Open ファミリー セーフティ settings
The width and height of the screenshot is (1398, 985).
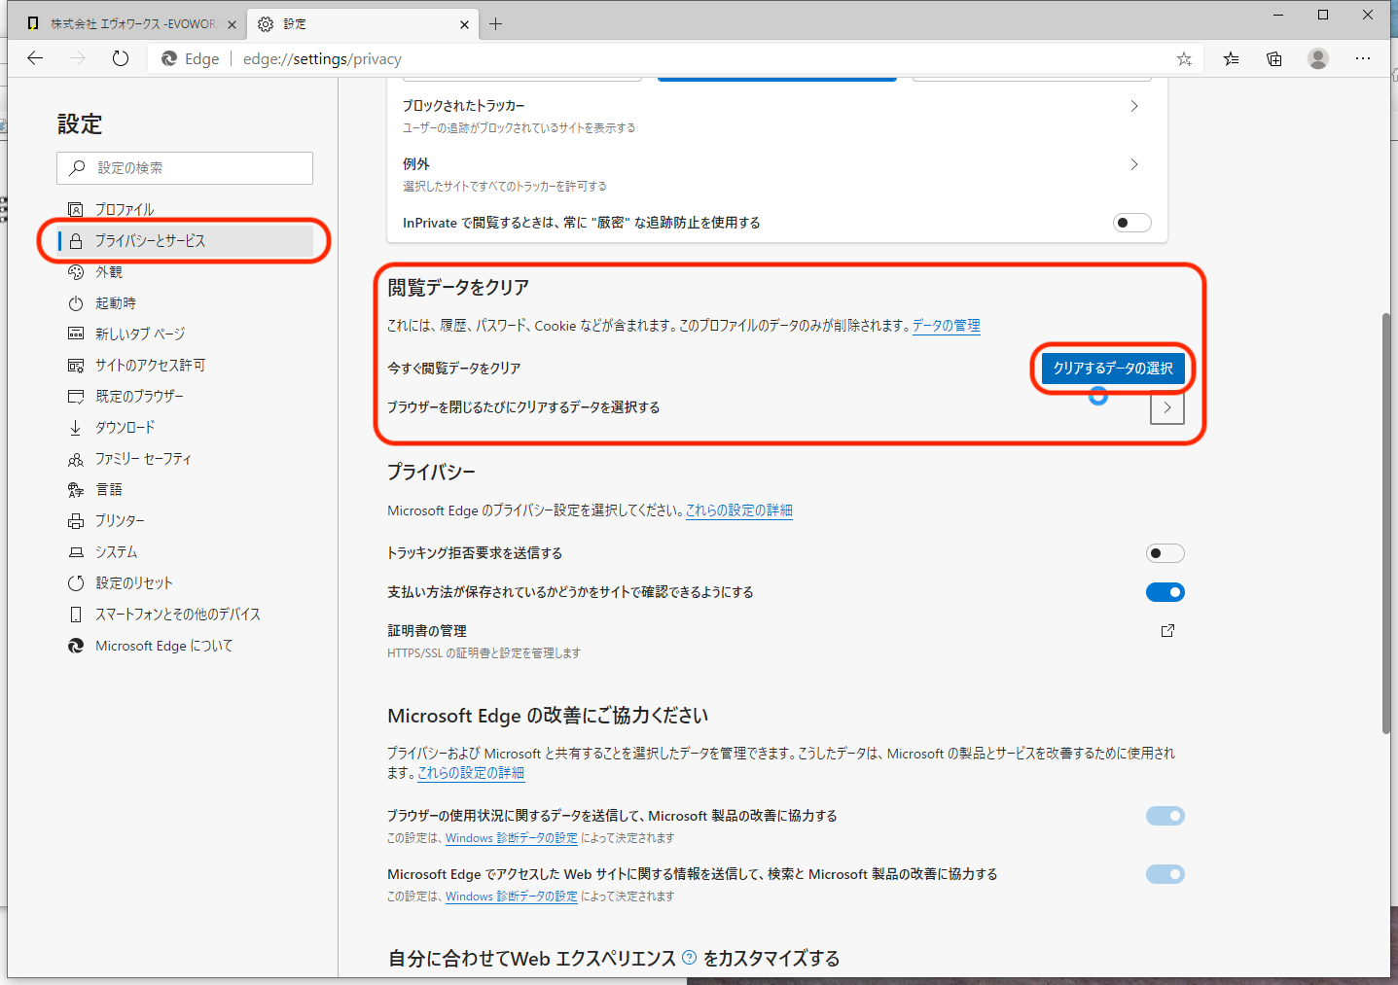click(x=185, y=458)
